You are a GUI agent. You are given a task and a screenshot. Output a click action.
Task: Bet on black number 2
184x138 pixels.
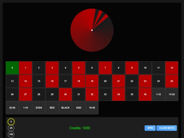tap(39, 68)
